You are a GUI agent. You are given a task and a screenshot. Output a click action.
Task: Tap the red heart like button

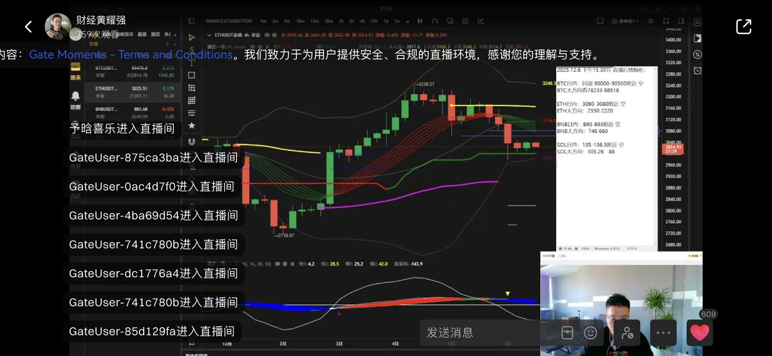pos(699,332)
